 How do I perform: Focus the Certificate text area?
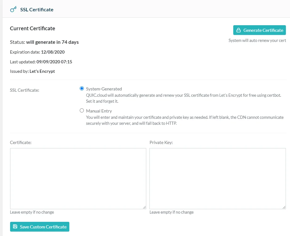[78, 179]
